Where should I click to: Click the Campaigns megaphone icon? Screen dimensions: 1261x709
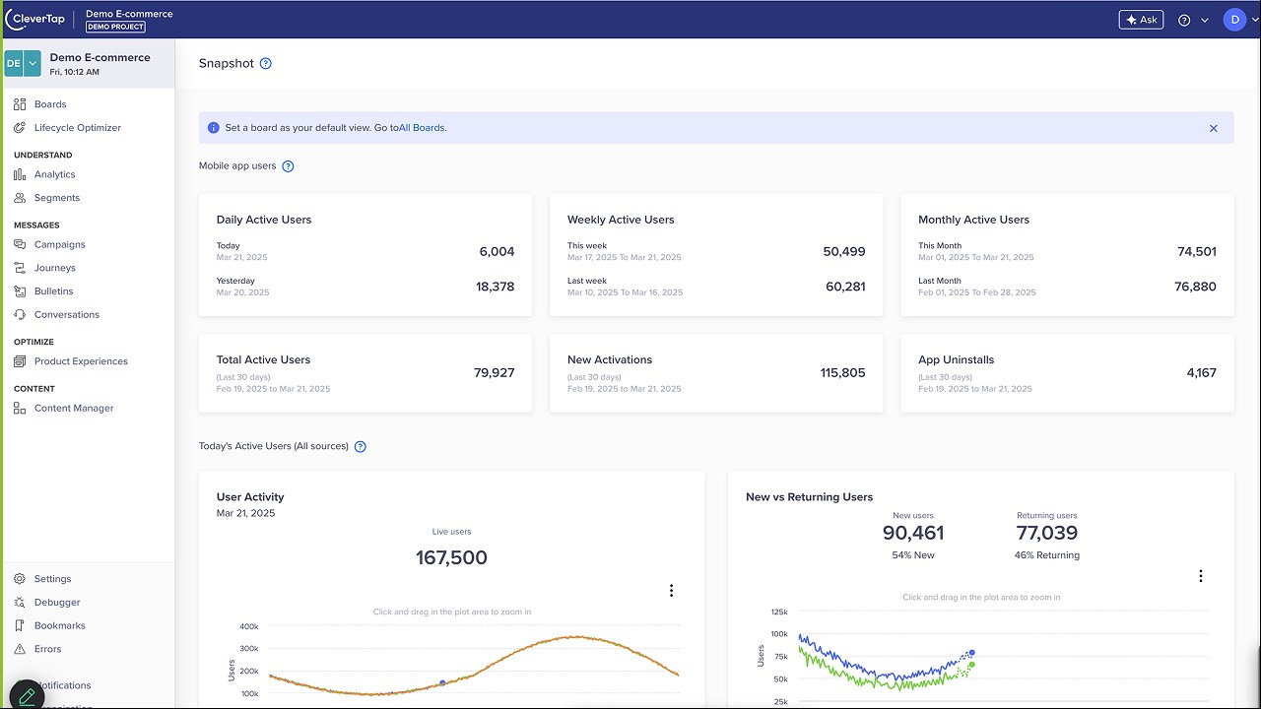(20, 244)
